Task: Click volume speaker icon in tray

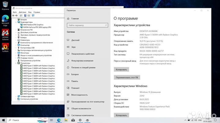Action: tap(196, 120)
